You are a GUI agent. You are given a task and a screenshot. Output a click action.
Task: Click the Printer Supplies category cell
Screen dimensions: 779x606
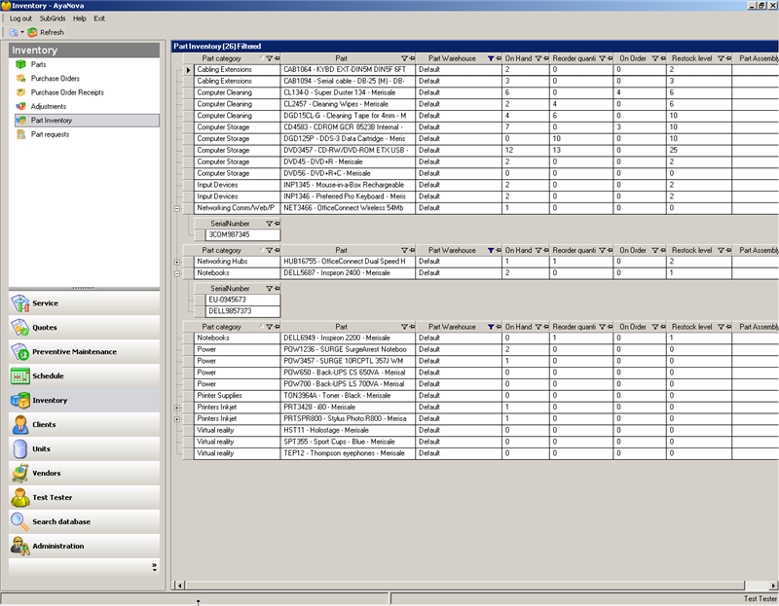click(237, 396)
